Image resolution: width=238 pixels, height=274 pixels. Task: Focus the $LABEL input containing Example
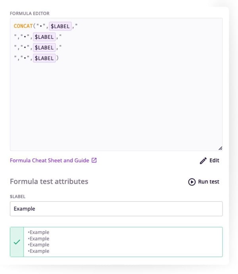pos(116,209)
